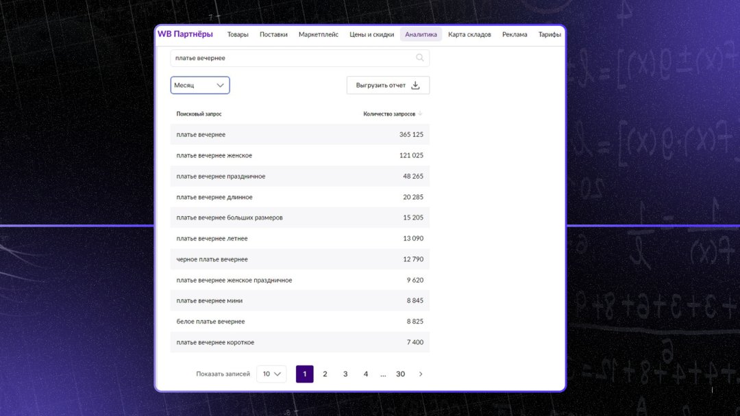Image resolution: width=740 pixels, height=416 pixels.
Task: Click the download icon in export button
Action: (x=415, y=86)
